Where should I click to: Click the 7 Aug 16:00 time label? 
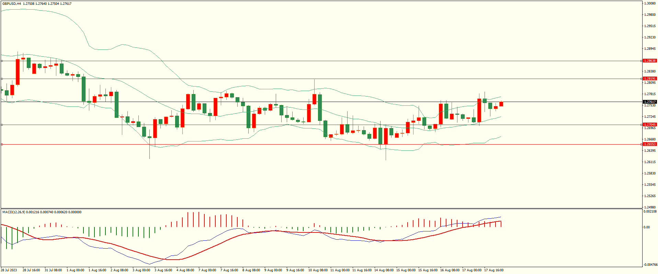click(229, 270)
